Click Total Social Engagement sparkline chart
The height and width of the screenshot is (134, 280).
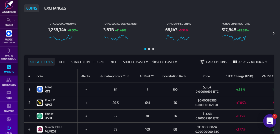[115, 37]
